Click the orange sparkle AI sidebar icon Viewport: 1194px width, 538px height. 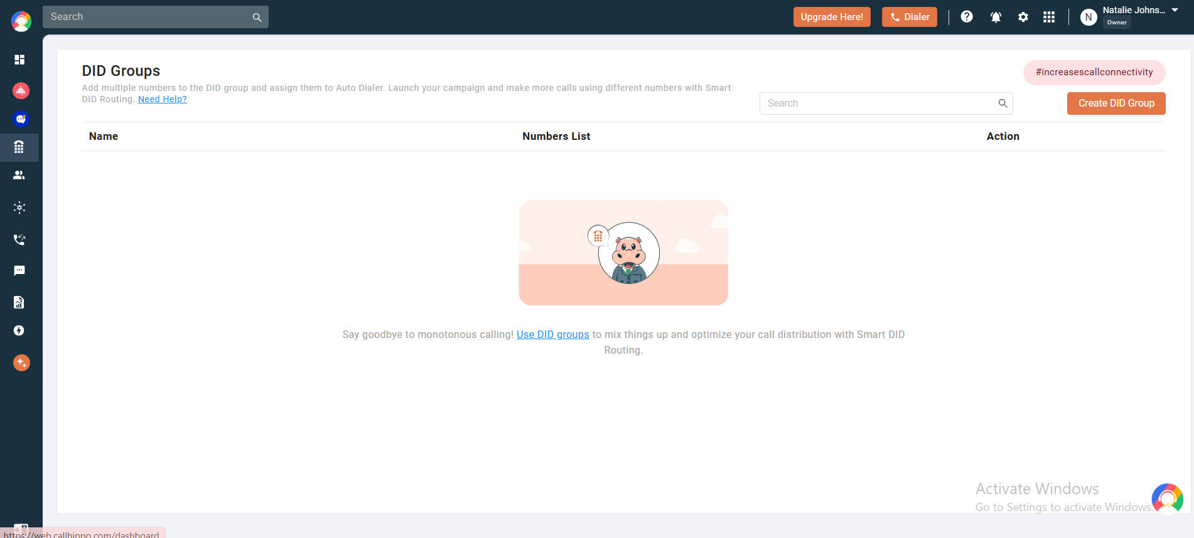pyautogui.click(x=21, y=362)
